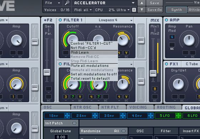The image size is (200, 139).
Task: Click the exclamation warning icon next to CPU
Action: pyautogui.click(x=134, y=10)
